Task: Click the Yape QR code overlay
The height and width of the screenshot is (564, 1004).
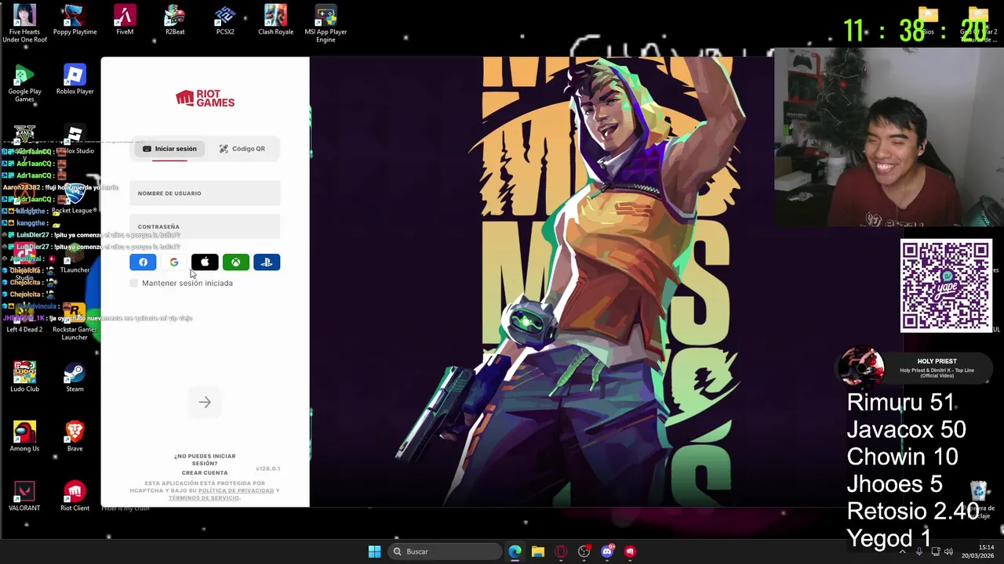Action: [946, 286]
